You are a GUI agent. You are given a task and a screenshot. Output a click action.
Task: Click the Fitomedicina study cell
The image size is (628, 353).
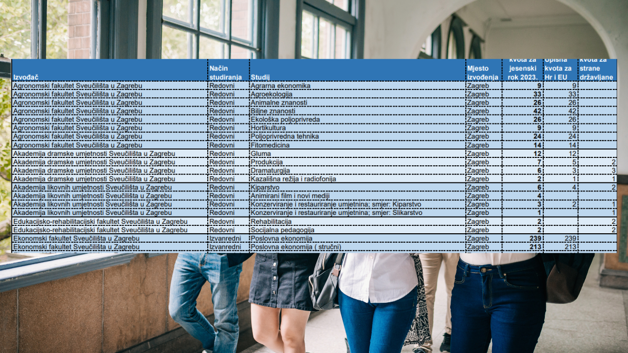tap(357, 145)
